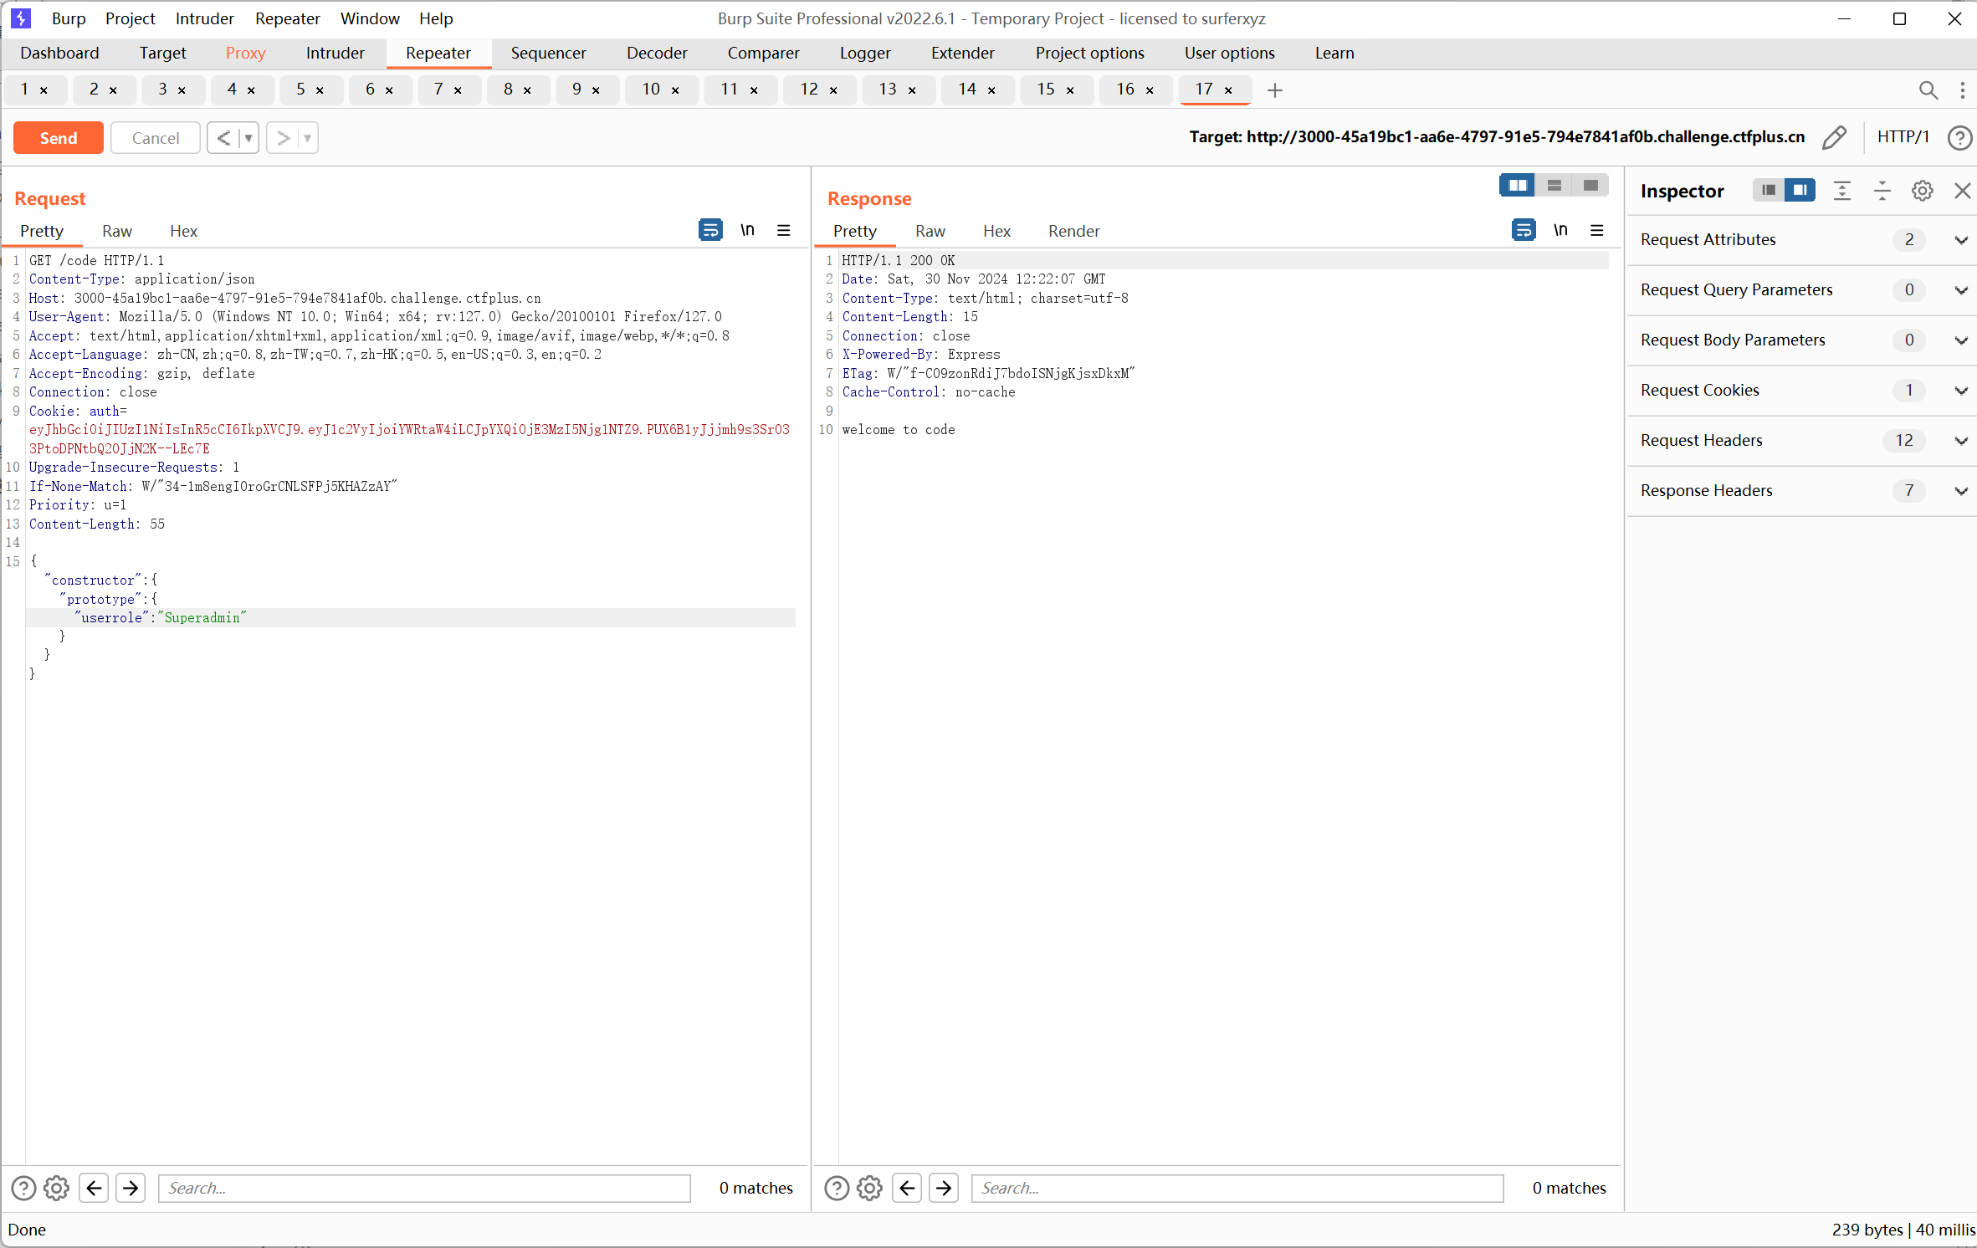Click the 'welcome to code' response text
The image size is (1977, 1248).
tap(898, 430)
